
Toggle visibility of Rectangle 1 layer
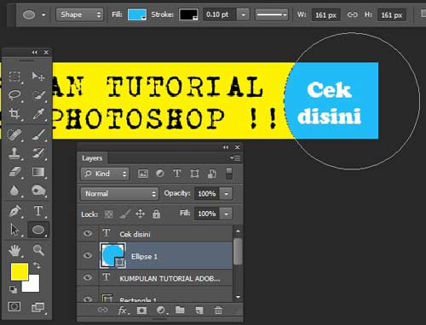pos(88,299)
